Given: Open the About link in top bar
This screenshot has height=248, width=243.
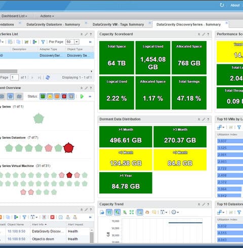Looking at the screenshot, I should point(235,6).
